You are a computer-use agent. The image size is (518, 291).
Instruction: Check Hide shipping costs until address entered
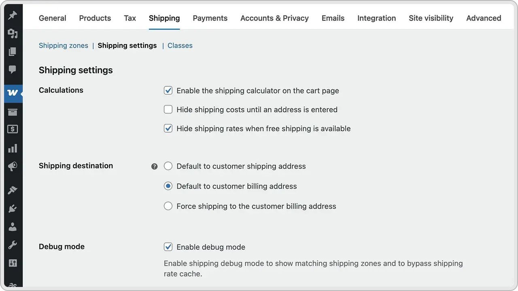pyautogui.click(x=168, y=110)
